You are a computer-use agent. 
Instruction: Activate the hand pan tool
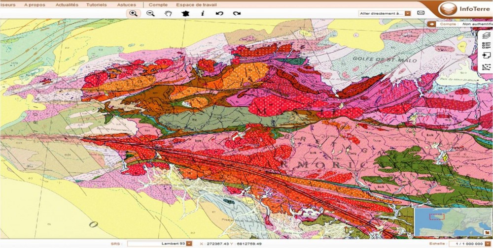coord(168,13)
